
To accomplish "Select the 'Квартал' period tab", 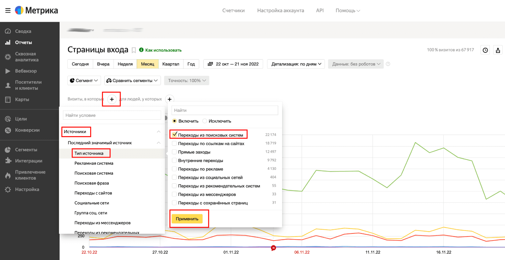I will click(170, 64).
